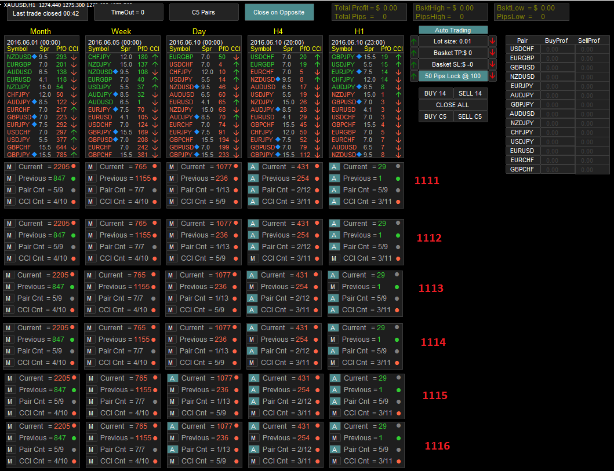Click the Week timeframe heading
614x471 pixels.
click(x=121, y=31)
